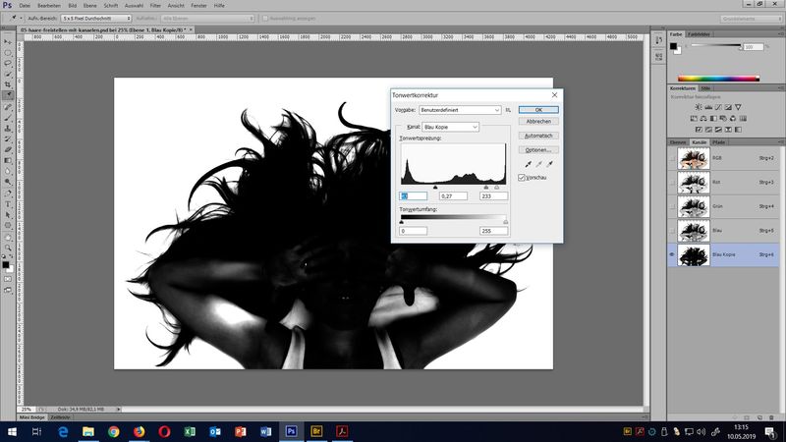This screenshot has height=442, width=786.
Task: Select the Lasso tool
Action: [x=8, y=62]
